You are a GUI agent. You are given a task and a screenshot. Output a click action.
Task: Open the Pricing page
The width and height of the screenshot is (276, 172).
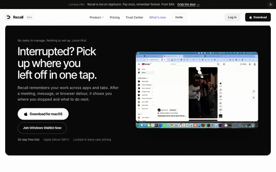tap(115, 17)
